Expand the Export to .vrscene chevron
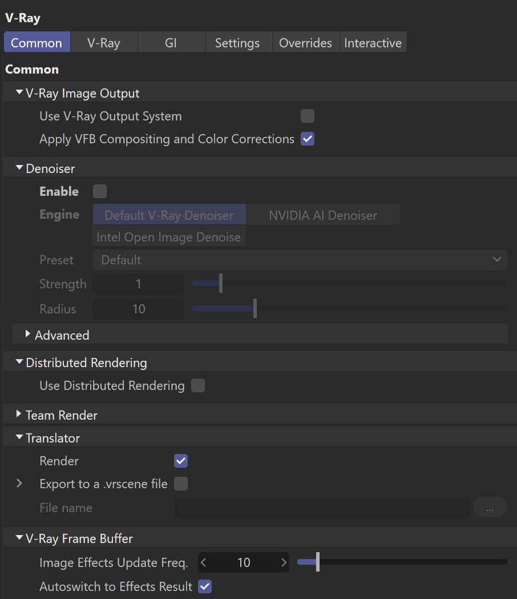Viewport: 517px width, 599px height. tap(19, 484)
